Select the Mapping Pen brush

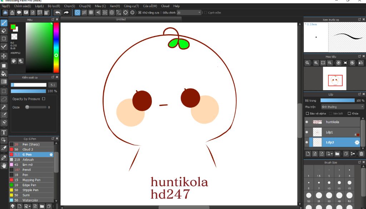coord(31,180)
